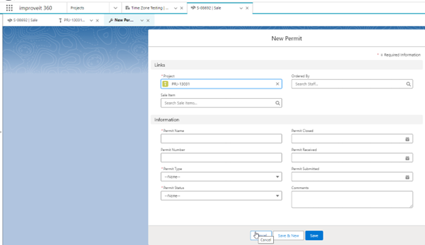Viewport: 425px width, 245px height.
Task: Open the Permit Status dropdown
Action: point(221,196)
